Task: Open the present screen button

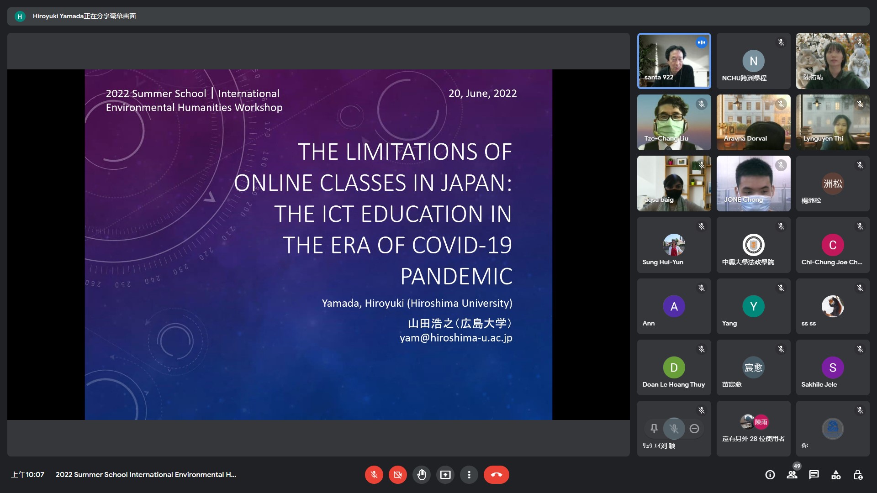Action: coord(445,475)
